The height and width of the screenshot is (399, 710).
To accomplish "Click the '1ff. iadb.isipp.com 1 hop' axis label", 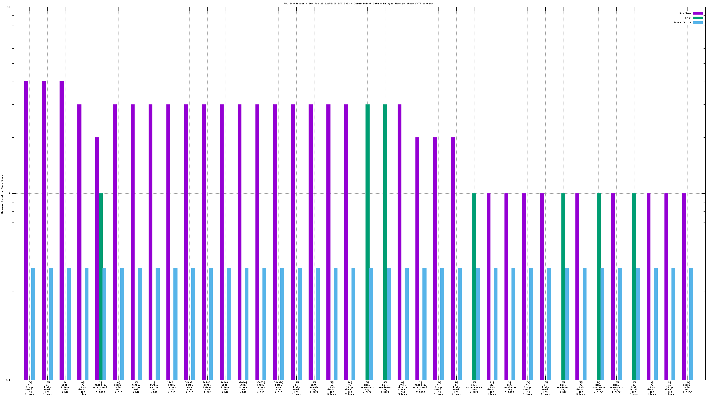I will [x=65, y=387].
